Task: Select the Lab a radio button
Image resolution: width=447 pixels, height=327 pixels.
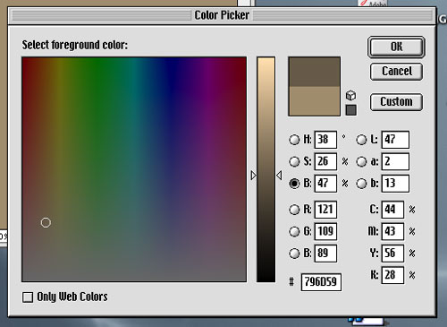Action: click(361, 161)
